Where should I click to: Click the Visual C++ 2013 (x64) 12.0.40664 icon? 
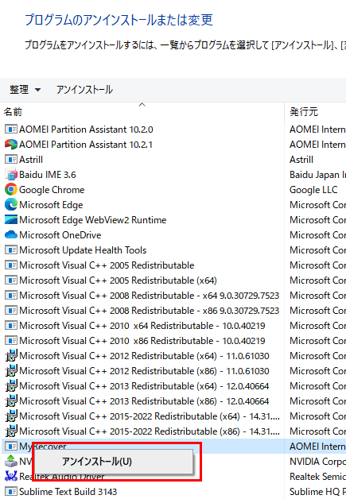click(x=11, y=385)
